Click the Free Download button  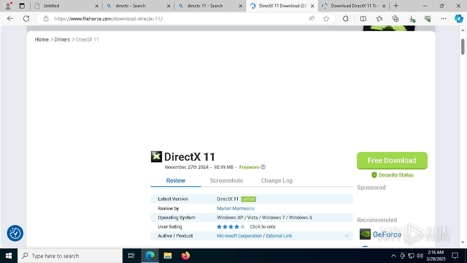coord(392,160)
